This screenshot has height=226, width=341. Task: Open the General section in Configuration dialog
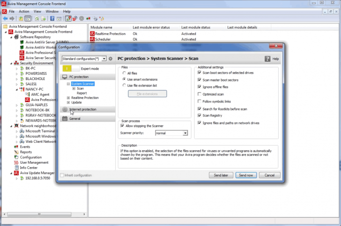[x=88, y=119]
